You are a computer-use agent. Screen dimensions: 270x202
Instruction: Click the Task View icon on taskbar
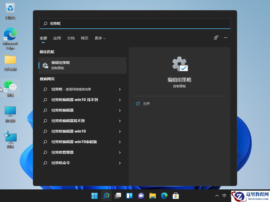[118, 196]
